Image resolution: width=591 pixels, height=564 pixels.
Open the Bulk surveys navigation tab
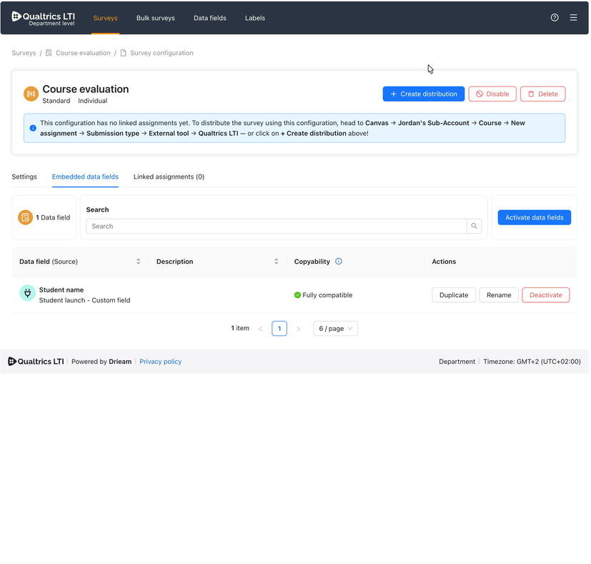tap(156, 18)
